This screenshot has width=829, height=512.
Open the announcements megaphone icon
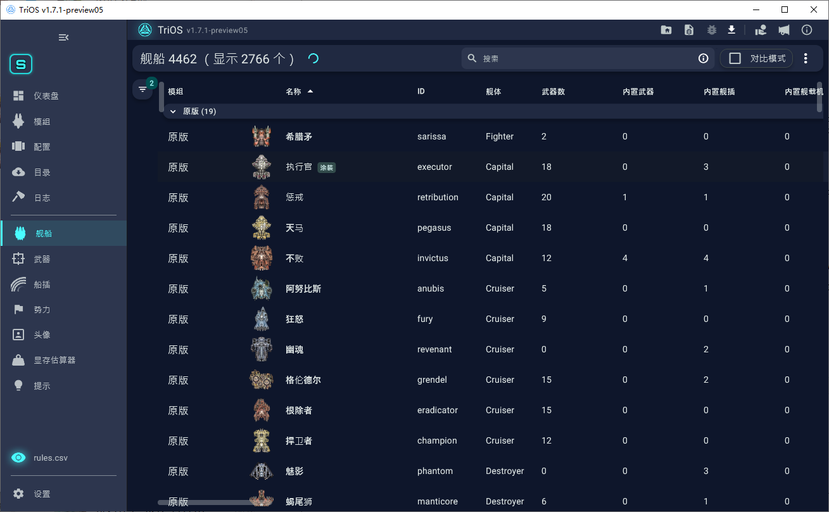coord(784,30)
